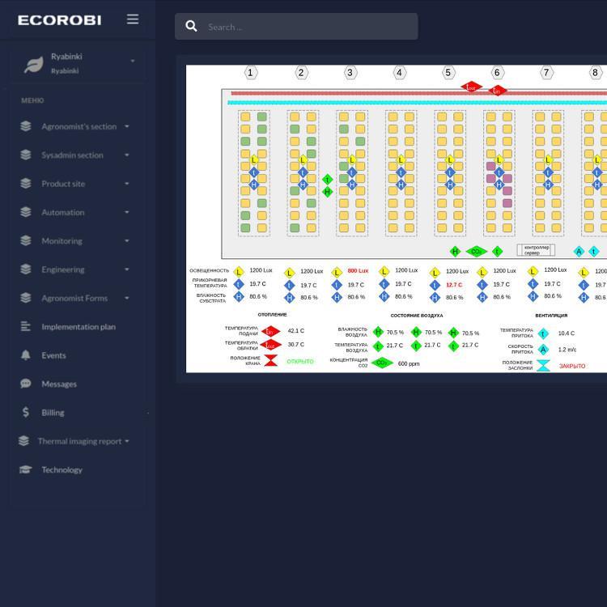Click the Technology graduation cap icon
The width and height of the screenshot is (607, 607).
(26, 469)
